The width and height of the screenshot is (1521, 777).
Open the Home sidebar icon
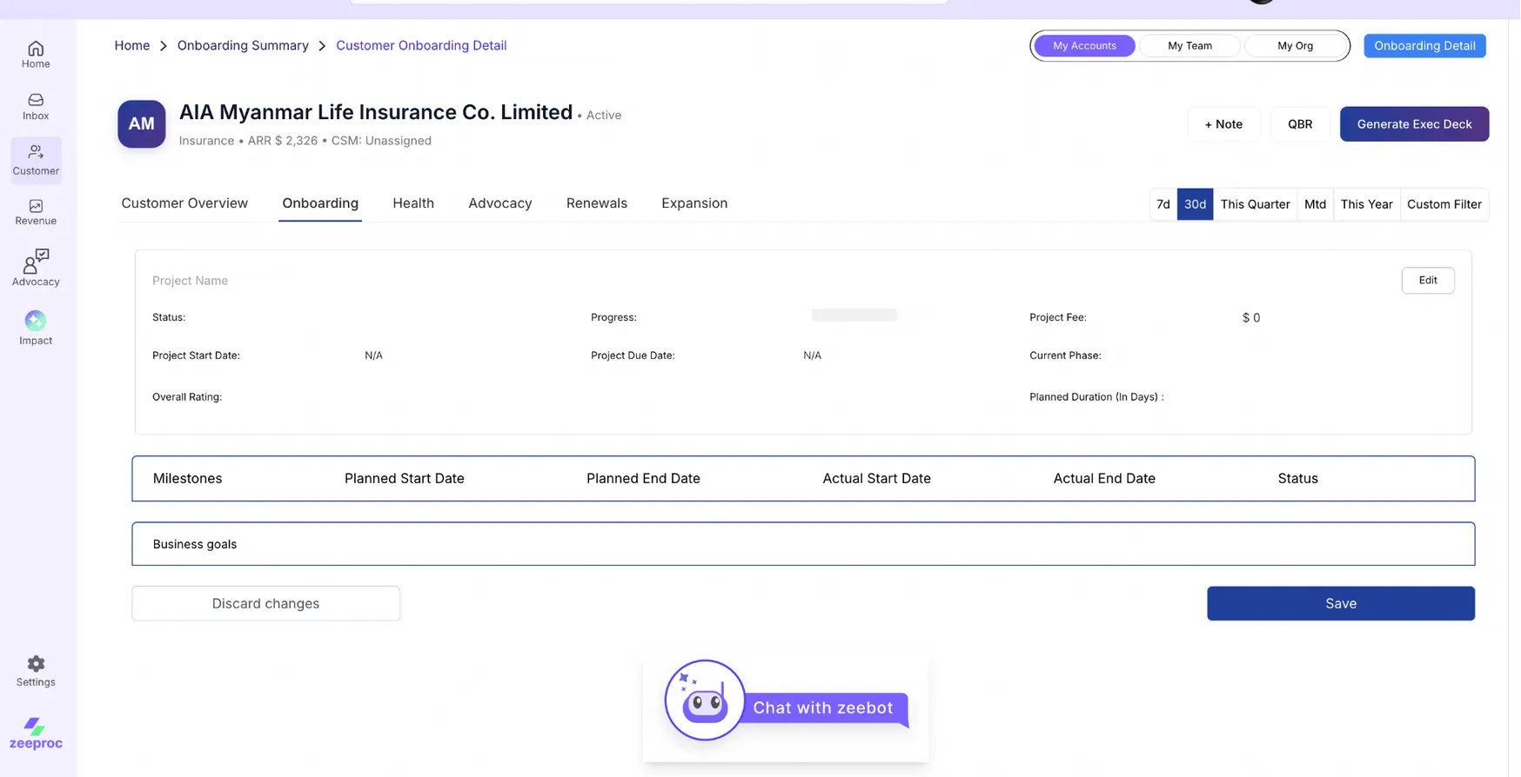(x=36, y=54)
